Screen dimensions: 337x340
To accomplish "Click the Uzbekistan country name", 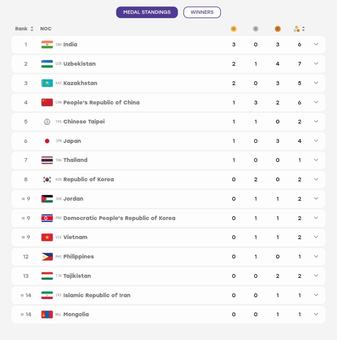I will point(80,64).
